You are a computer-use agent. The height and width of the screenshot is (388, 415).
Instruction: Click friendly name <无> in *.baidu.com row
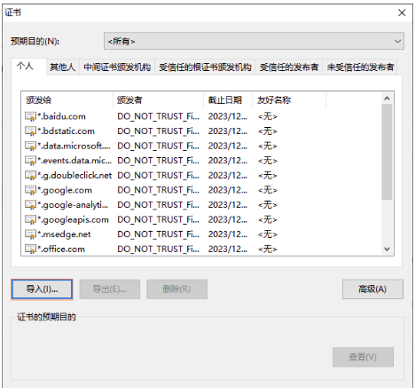[268, 116]
